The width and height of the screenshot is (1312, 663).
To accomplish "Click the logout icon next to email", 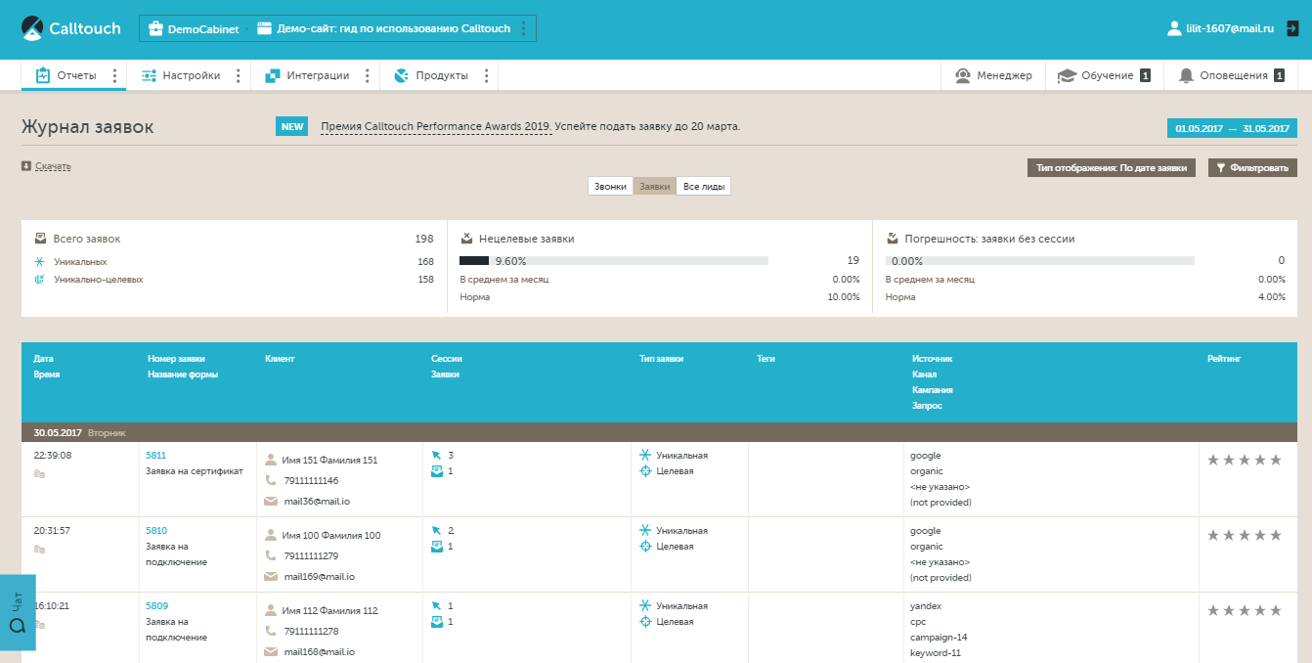I will coord(1291,29).
